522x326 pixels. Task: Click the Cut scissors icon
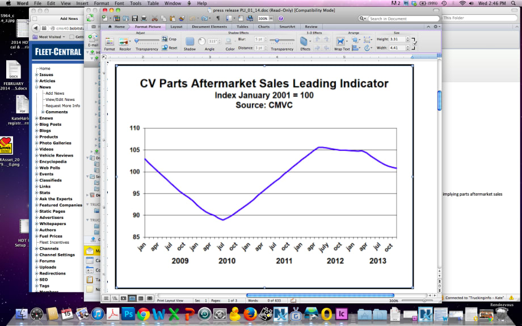154,19
